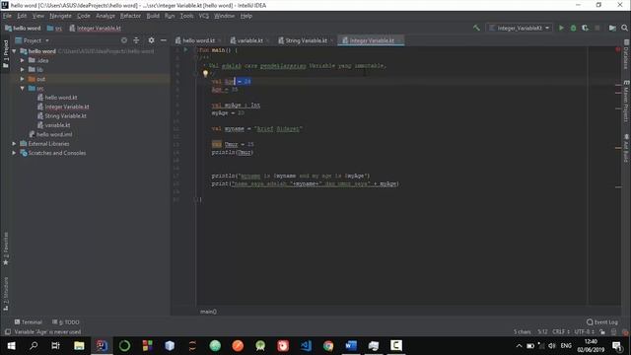Image resolution: width=631 pixels, height=355 pixels.
Task: Start debugging with the green bug icon
Action: pos(574,28)
